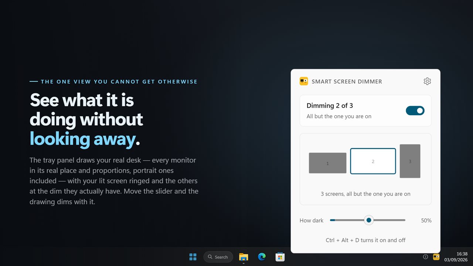Click "All but the one you are on" subtitle
473x266 pixels.
pyautogui.click(x=339, y=116)
